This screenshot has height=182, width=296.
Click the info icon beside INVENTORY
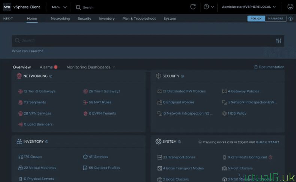click(47, 142)
